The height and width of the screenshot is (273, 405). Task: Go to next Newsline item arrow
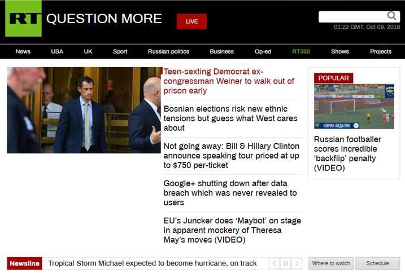(x=297, y=263)
